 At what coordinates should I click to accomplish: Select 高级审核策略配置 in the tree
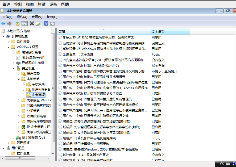point(39,132)
